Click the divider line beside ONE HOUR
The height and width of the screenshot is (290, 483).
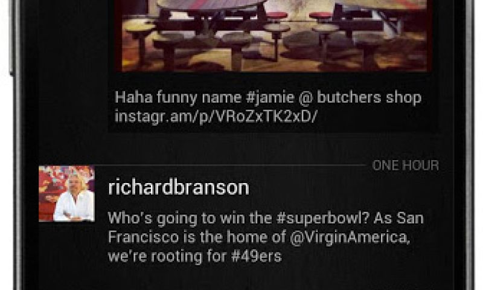(231, 166)
